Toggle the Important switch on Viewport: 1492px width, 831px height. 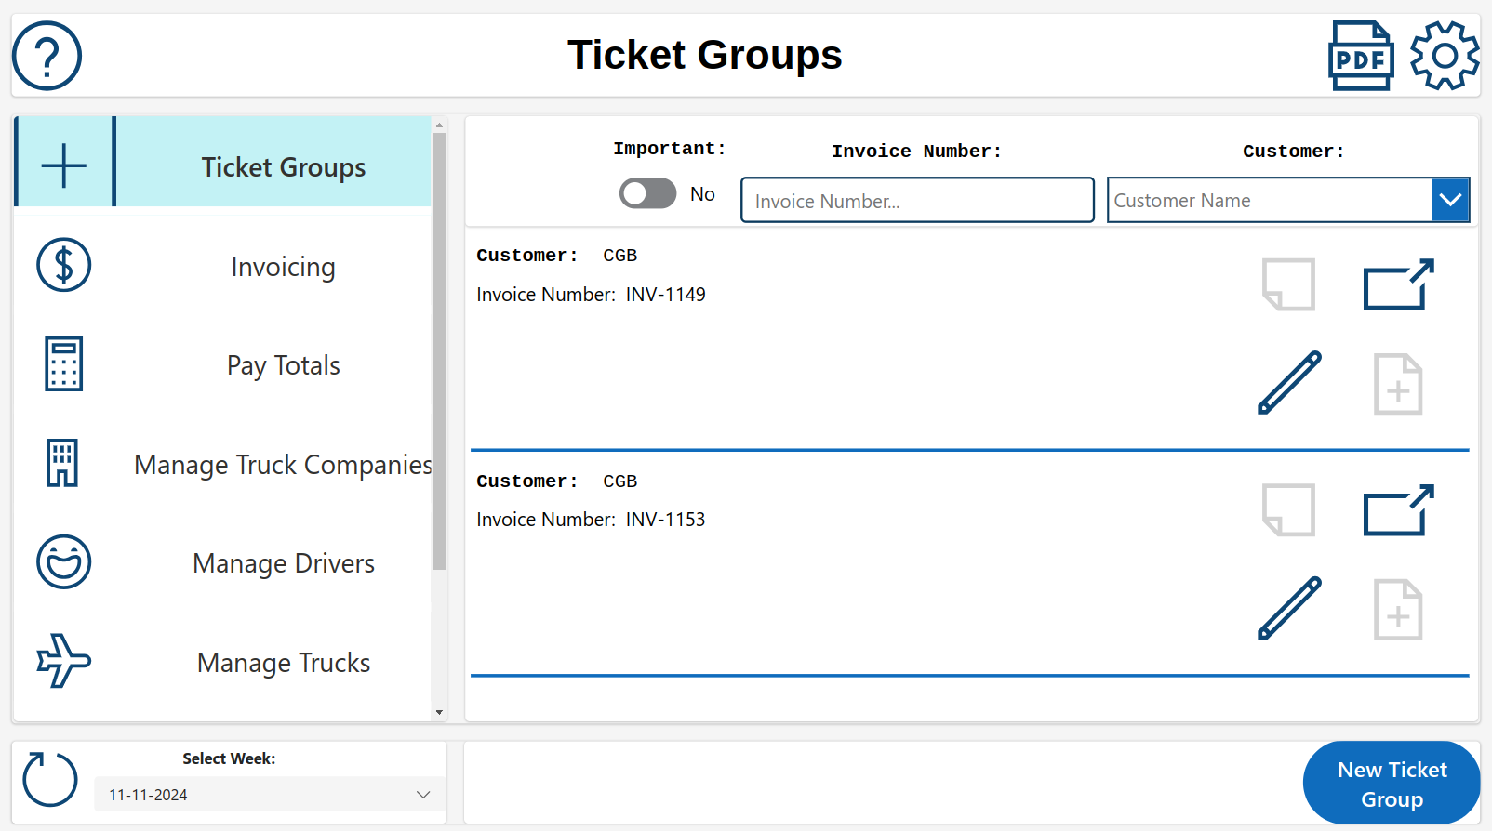[x=647, y=193]
